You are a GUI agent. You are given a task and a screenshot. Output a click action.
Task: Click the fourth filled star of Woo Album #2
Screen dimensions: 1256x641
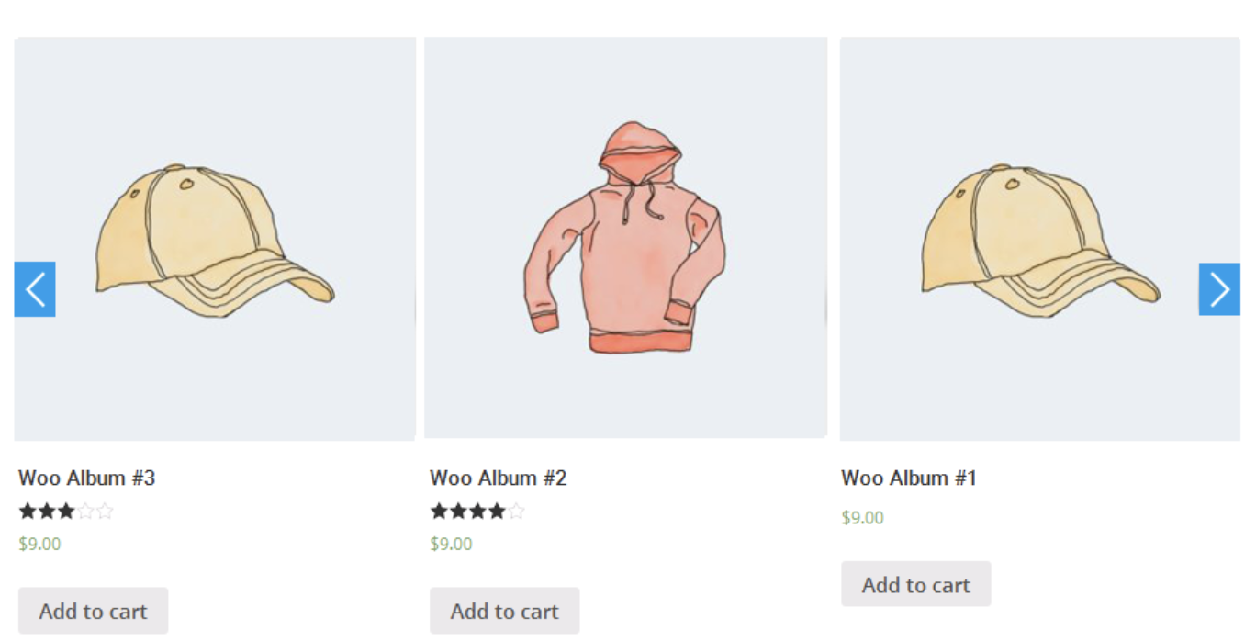tap(497, 512)
